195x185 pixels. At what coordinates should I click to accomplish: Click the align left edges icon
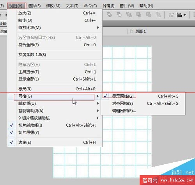pyautogui.click(x=179, y=15)
